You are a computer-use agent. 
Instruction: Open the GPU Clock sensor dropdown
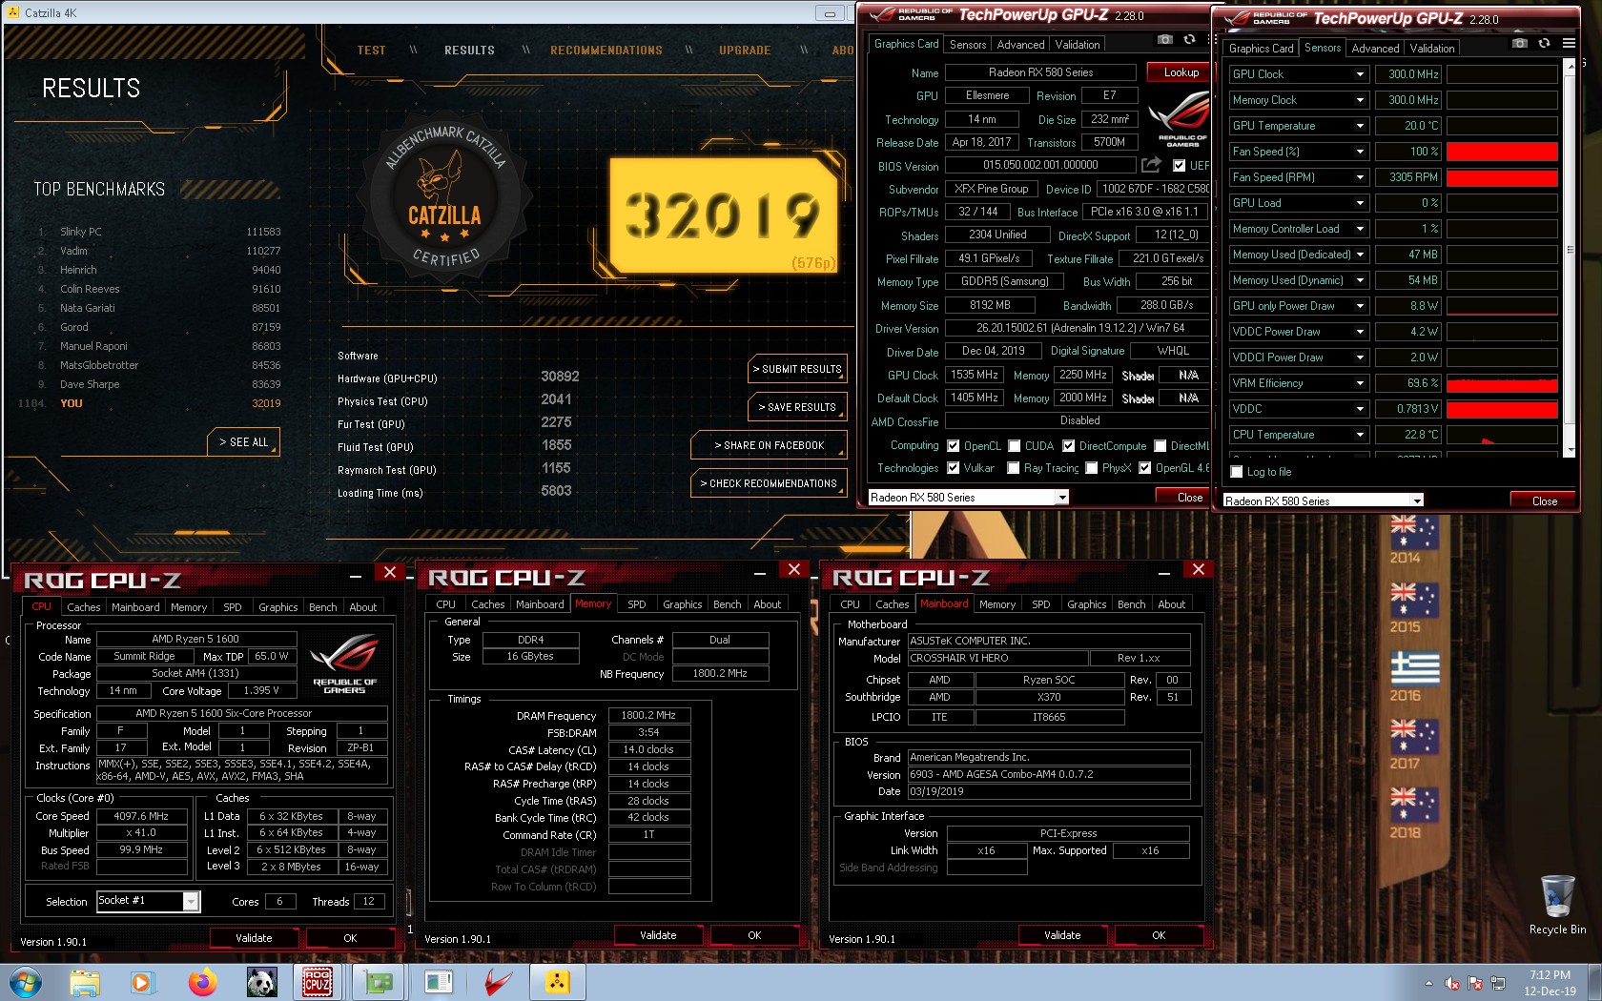(1360, 74)
